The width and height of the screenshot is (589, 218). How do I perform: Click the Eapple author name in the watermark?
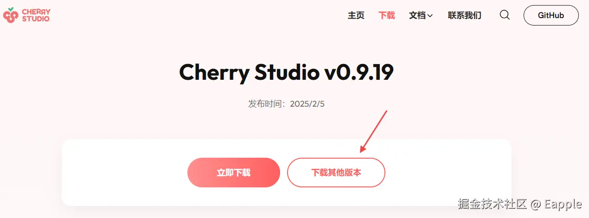(x=563, y=204)
